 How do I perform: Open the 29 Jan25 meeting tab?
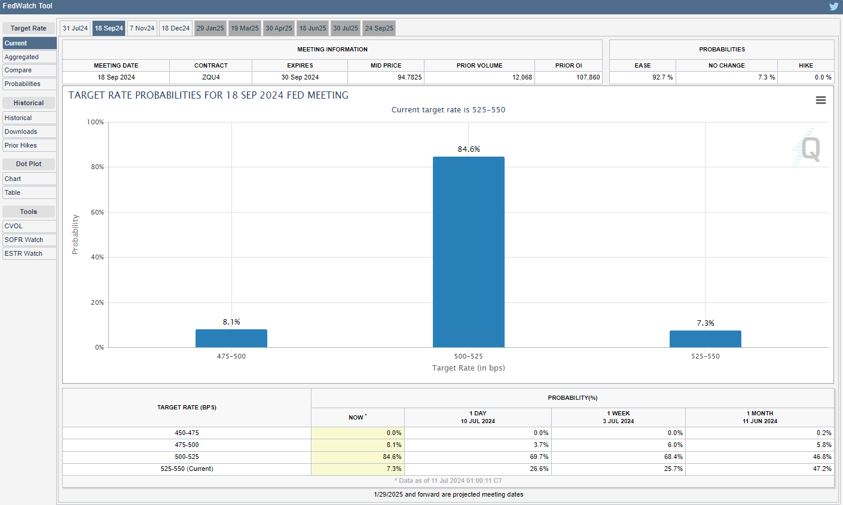coord(210,28)
